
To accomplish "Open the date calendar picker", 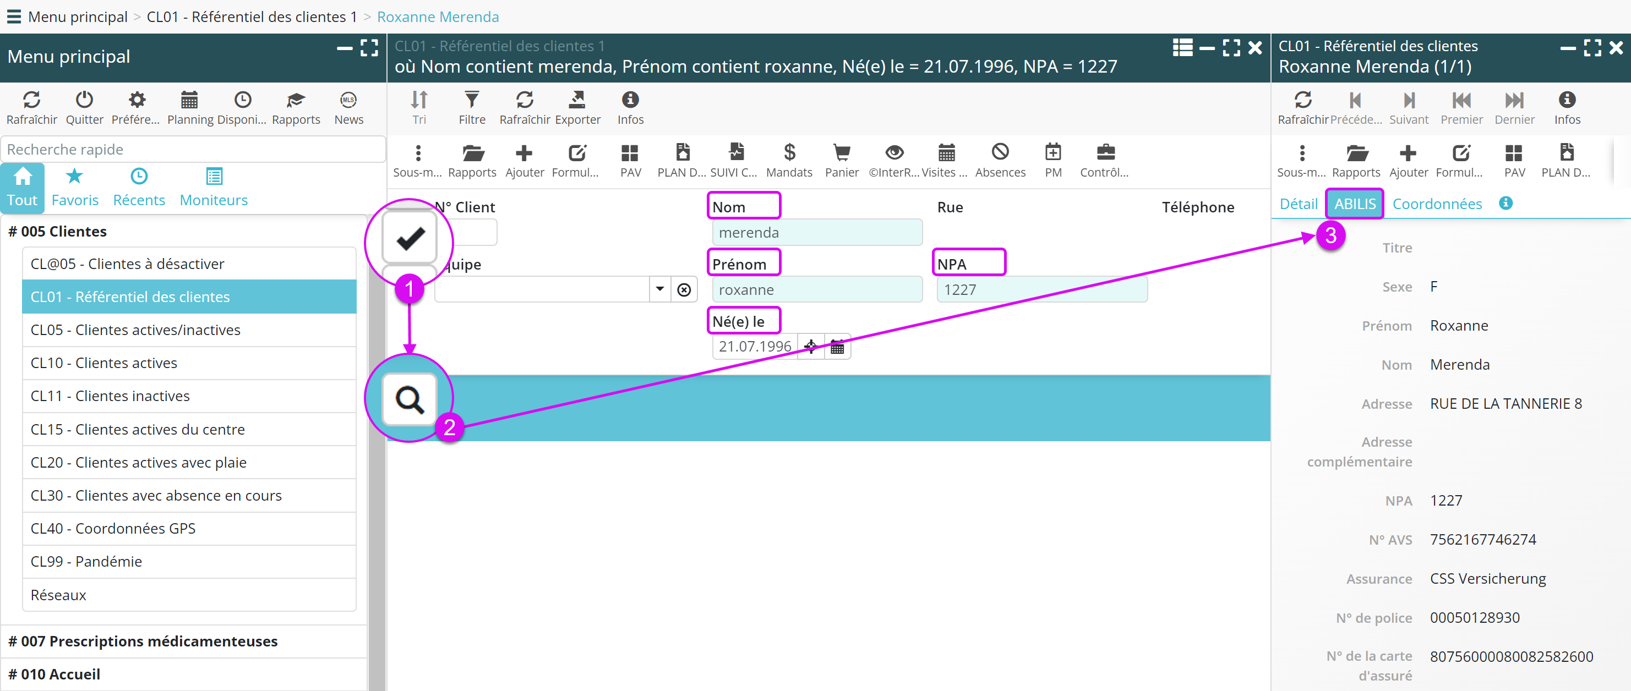I will (x=837, y=347).
